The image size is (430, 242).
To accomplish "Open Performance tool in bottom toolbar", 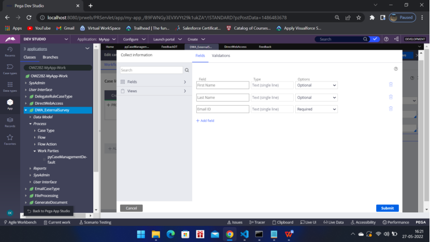I will tap(396, 222).
